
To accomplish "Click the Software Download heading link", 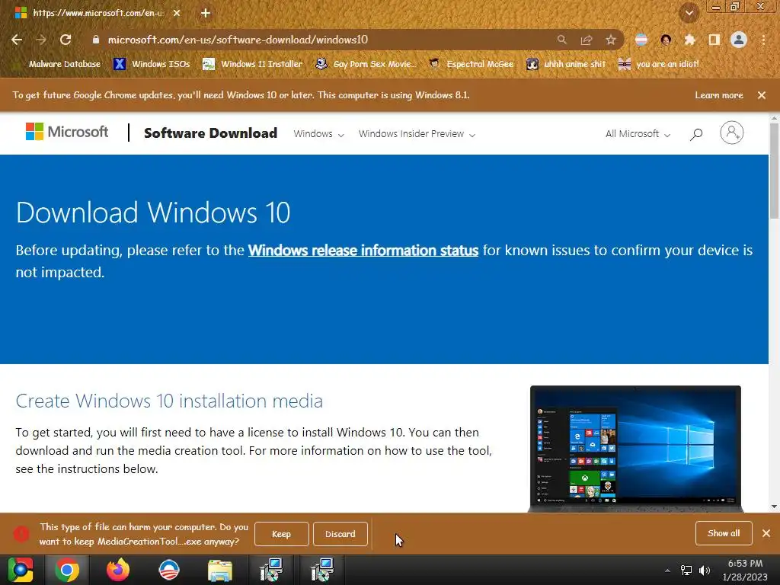I will point(210,133).
